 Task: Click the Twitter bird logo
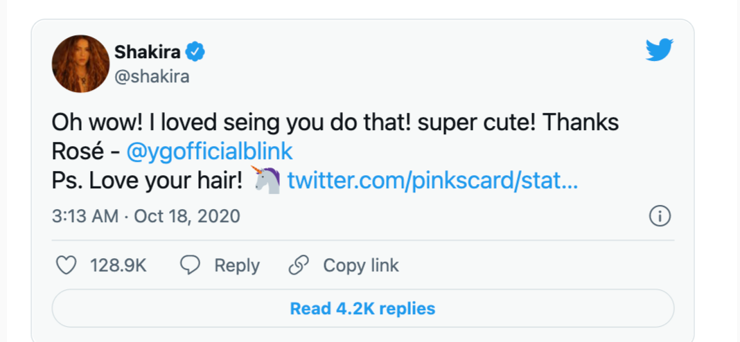pyautogui.click(x=660, y=50)
